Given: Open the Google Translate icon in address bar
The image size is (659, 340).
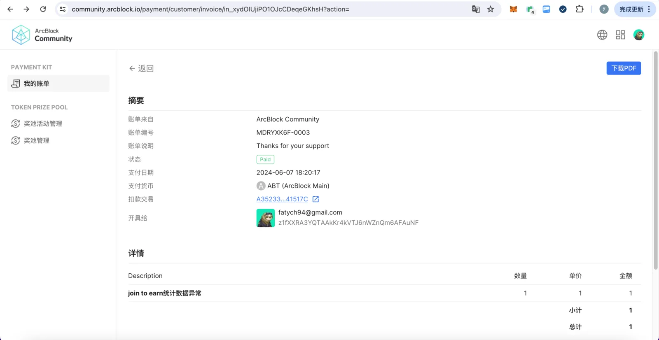Looking at the screenshot, I should [x=476, y=9].
